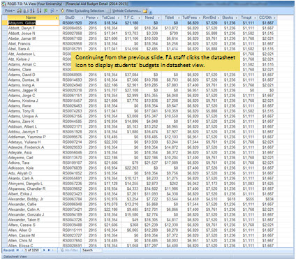
Task: Click Filter Excluding Selection
Action: [85, 10]
